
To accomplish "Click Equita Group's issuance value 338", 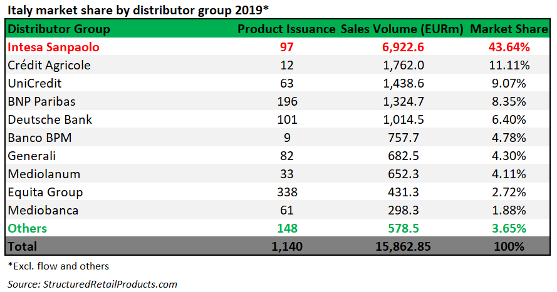I will click(287, 192).
